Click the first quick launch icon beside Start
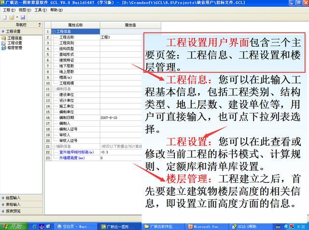Image resolution: width=309 pixels, height=230 pixels. pyautogui.click(x=35, y=227)
